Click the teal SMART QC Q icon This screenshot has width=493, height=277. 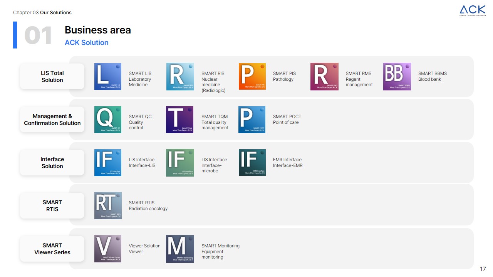coord(108,120)
